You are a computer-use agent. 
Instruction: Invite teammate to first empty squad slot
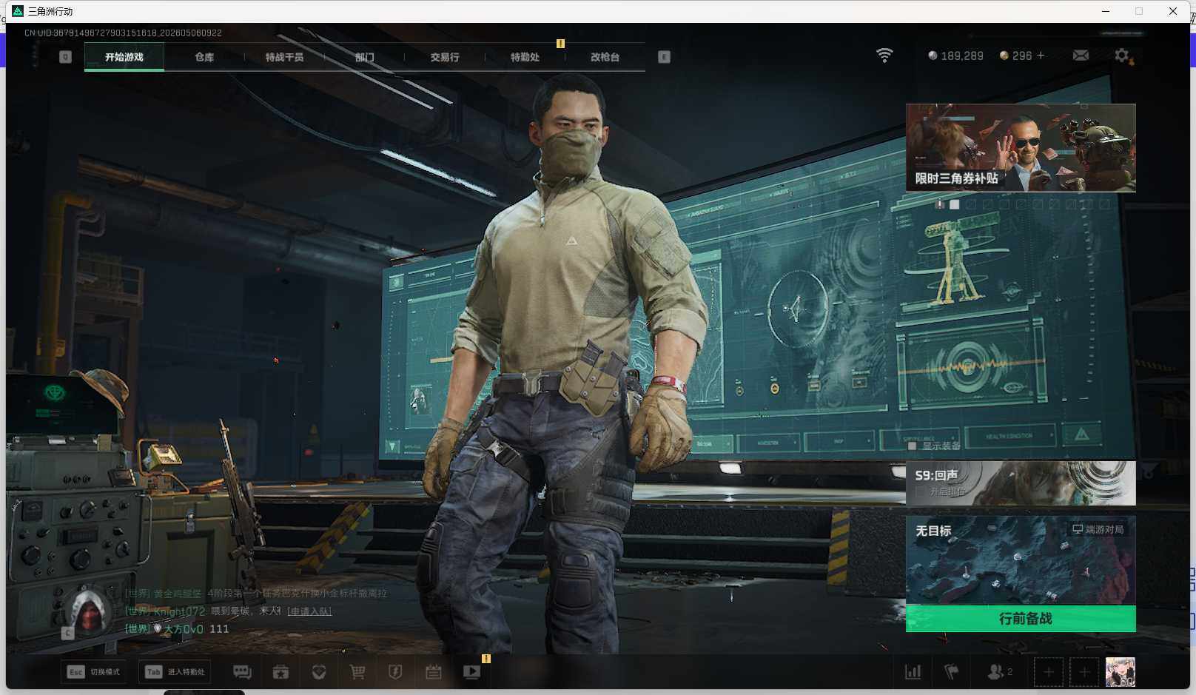(x=1048, y=672)
